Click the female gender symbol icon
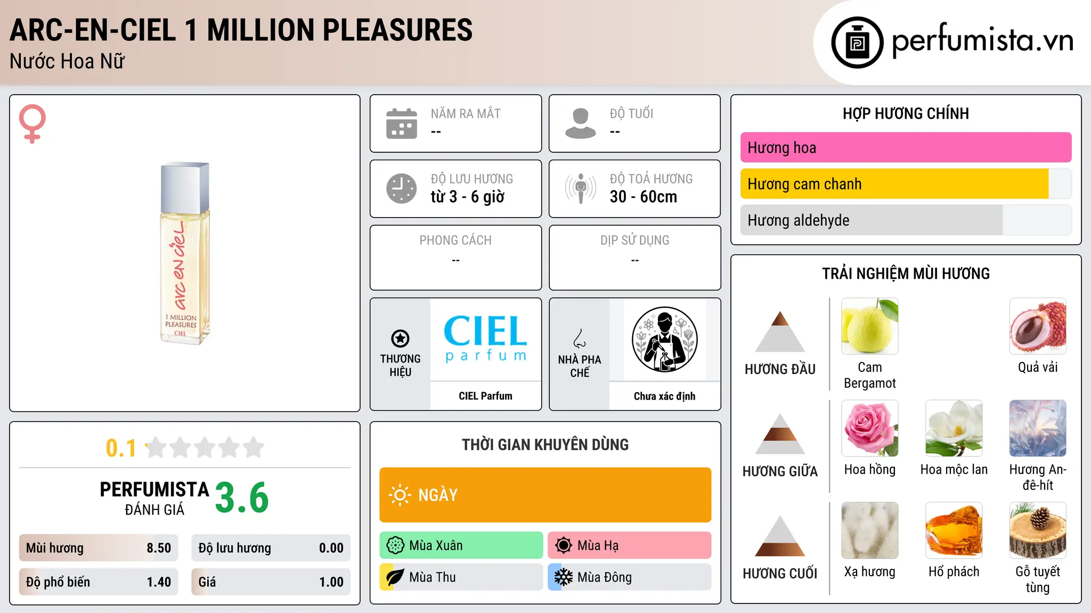 click(x=32, y=123)
